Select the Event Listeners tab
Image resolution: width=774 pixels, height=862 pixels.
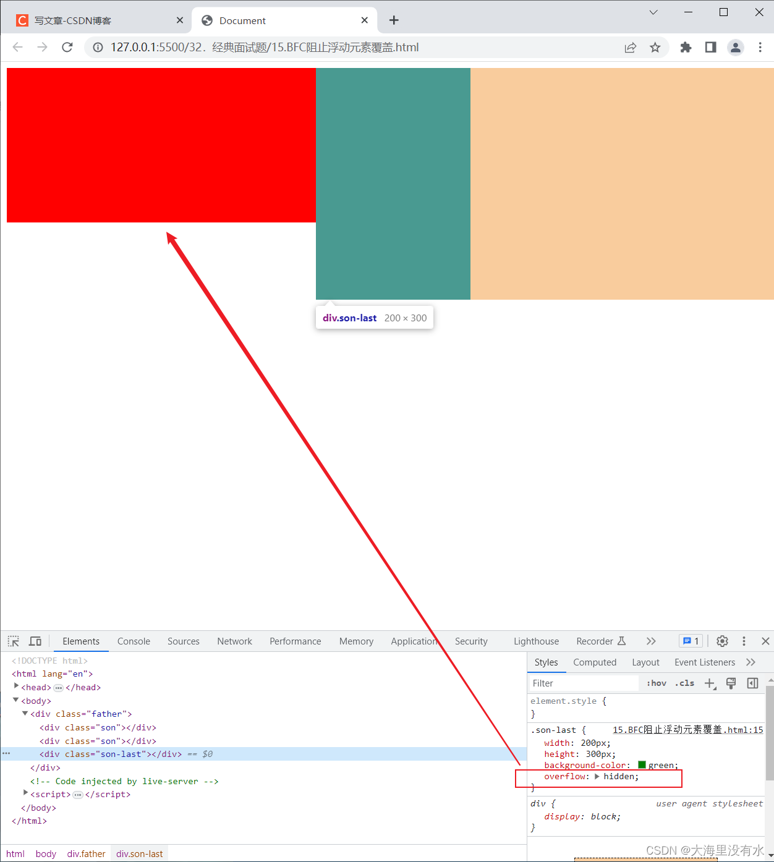(x=705, y=662)
